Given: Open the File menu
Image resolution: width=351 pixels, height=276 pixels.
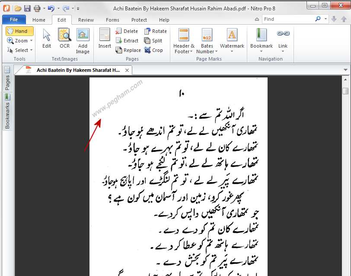Looking at the screenshot, I should point(14,20).
